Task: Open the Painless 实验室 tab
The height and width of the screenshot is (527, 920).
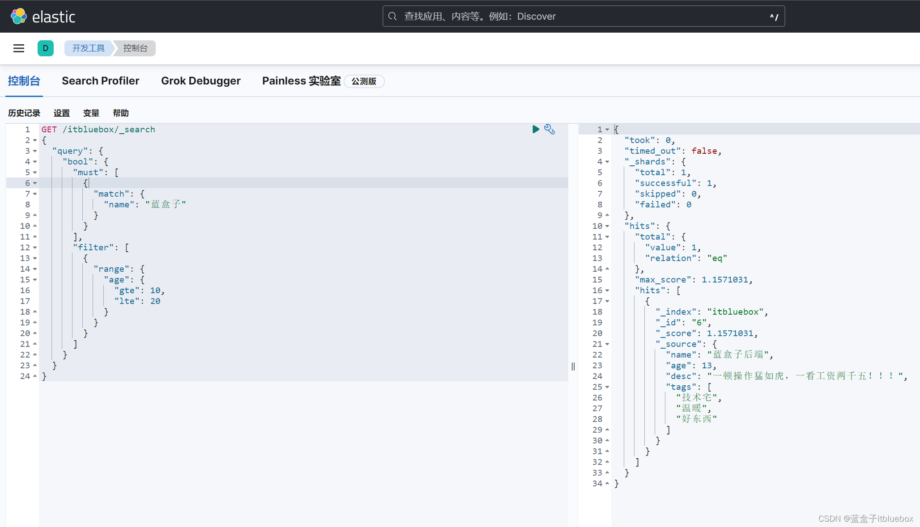Action: tap(301, 81)
